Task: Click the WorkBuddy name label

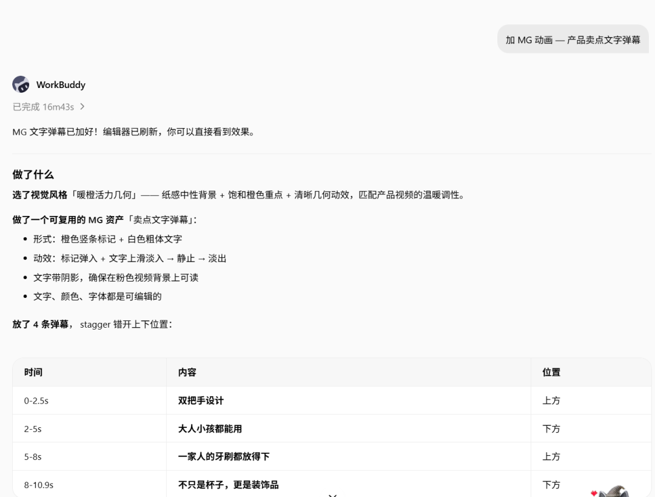Action: click(x=61, y=85)
